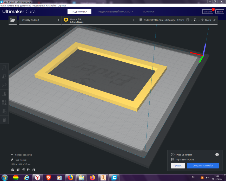Image resolution: width=226 pixels, height=181 pixels.
Task: Open Internet Explorer from taskbar
Action: click(27, 178)
